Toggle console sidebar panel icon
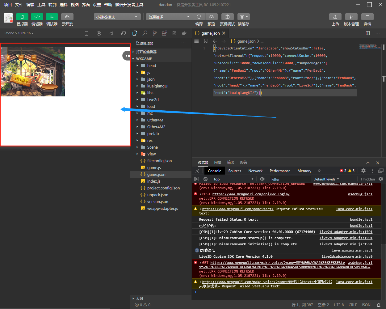This screenshot has height=309, width=386. (196, 179)
